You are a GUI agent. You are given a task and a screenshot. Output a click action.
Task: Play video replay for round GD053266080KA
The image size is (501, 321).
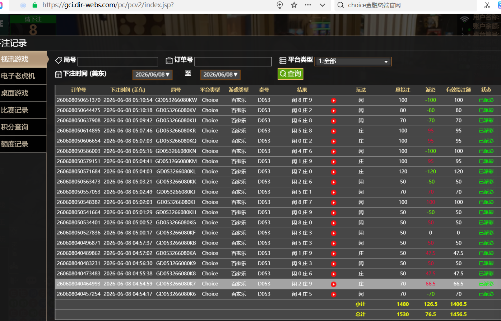[x=334, y=253]
